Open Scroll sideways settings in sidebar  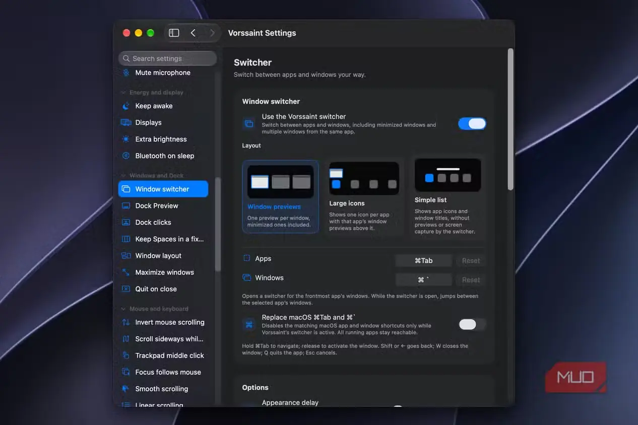[163, 339]
